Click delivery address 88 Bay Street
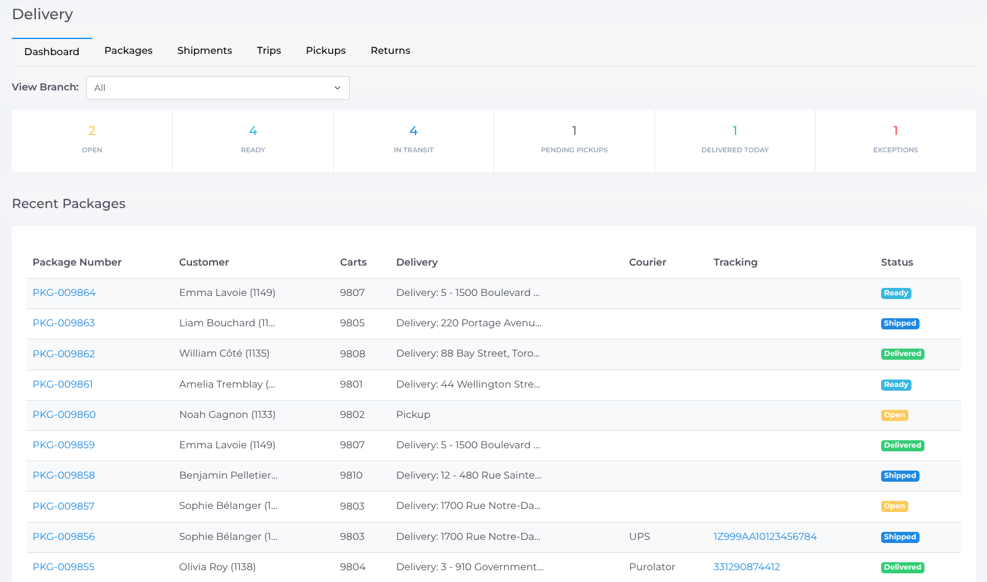Image resolution: width=987 pixels, height=582 pixels. 468,354
